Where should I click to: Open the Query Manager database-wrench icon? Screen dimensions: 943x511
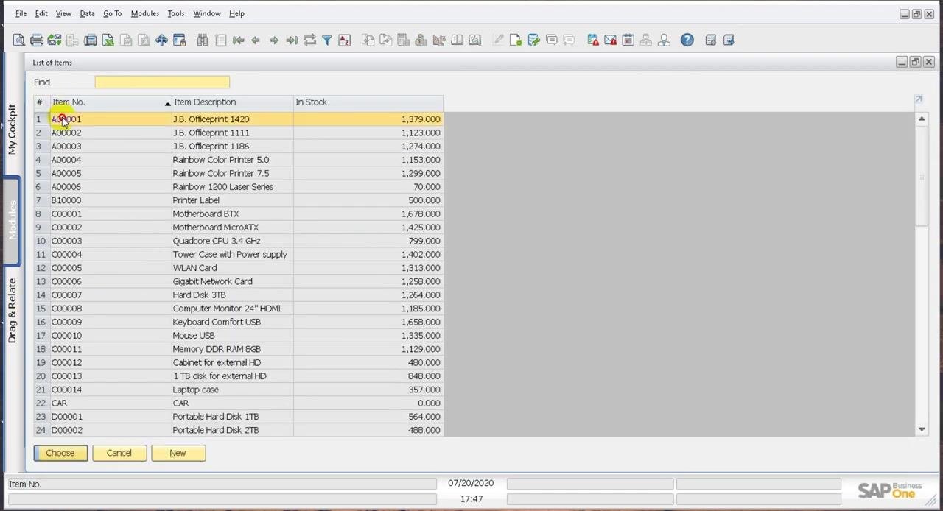pos(533,40)
